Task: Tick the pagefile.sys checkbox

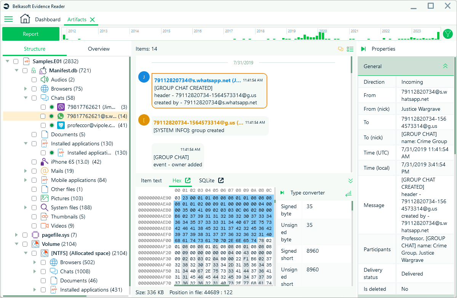Action: click(x=25, y=235)
